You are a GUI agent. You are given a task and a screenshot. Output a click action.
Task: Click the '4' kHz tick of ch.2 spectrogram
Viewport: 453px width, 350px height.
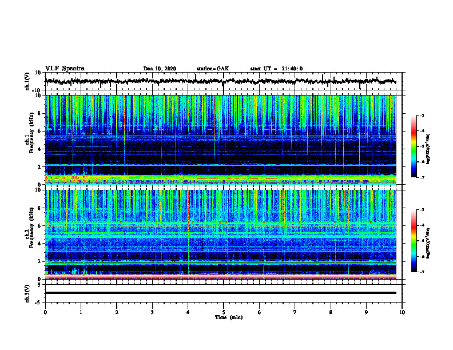coord(39,244)
